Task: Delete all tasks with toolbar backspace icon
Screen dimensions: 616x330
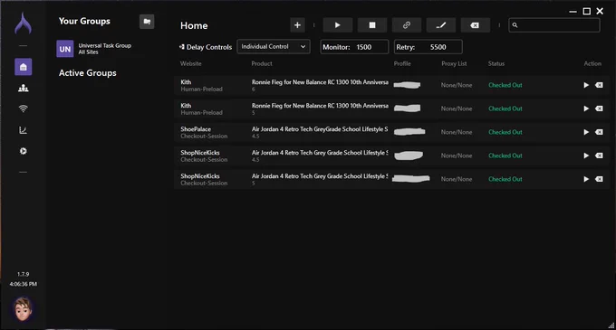Action: [475, 25]
